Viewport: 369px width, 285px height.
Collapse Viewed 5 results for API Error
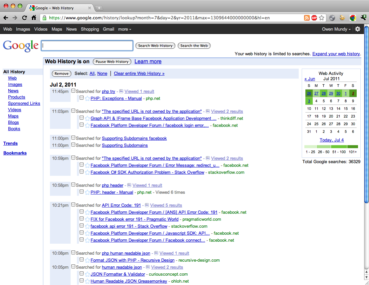coord(147,205)
